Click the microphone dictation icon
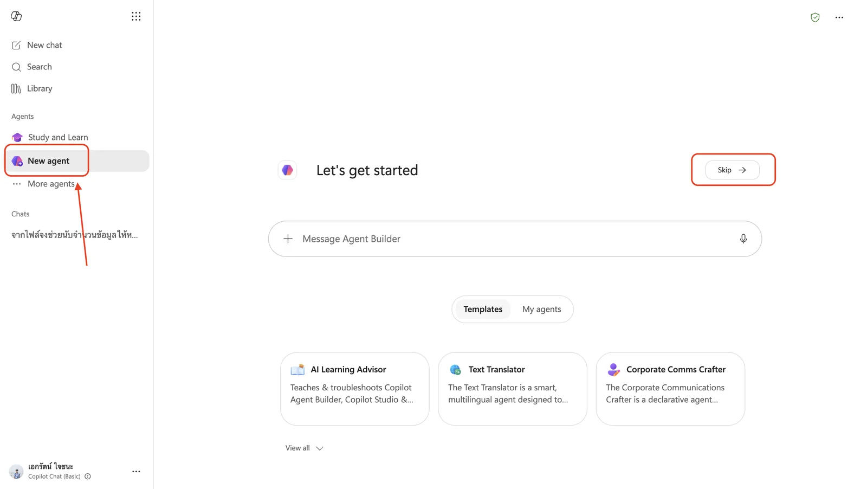This screenshot has width=867, height=489. tap(743, 239)
